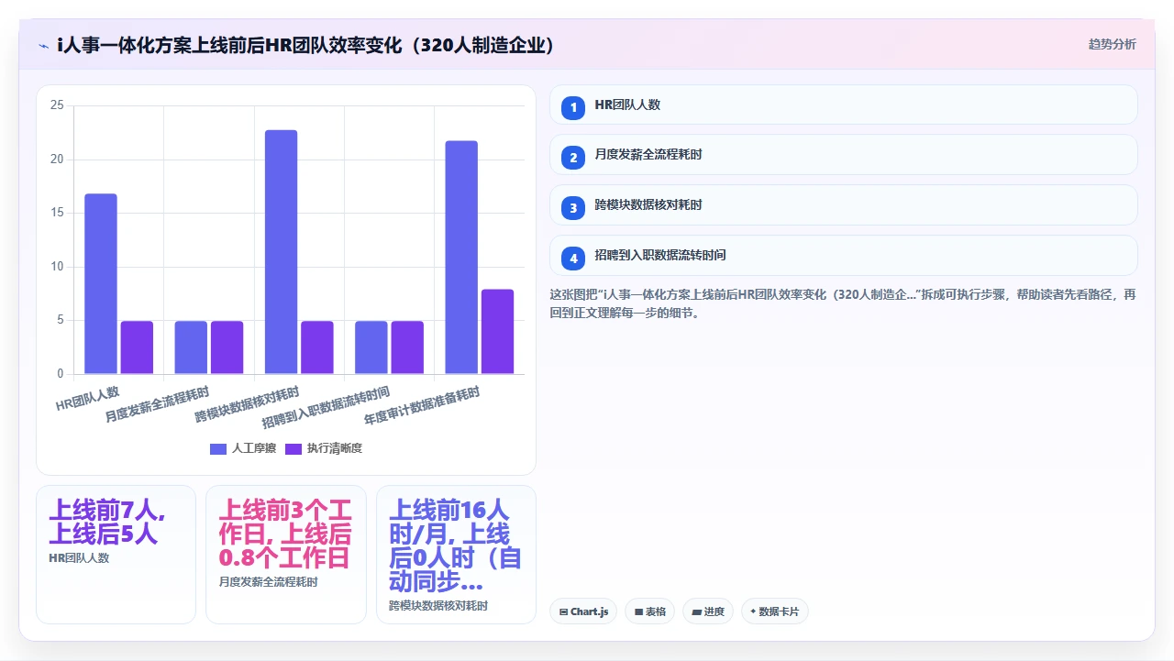Select the 招聘到入职数据流转时间 step row

pyautogui.click(x=843, y=256)
